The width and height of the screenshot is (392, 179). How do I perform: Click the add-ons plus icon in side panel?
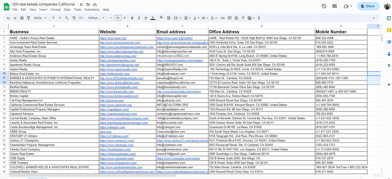389,84
